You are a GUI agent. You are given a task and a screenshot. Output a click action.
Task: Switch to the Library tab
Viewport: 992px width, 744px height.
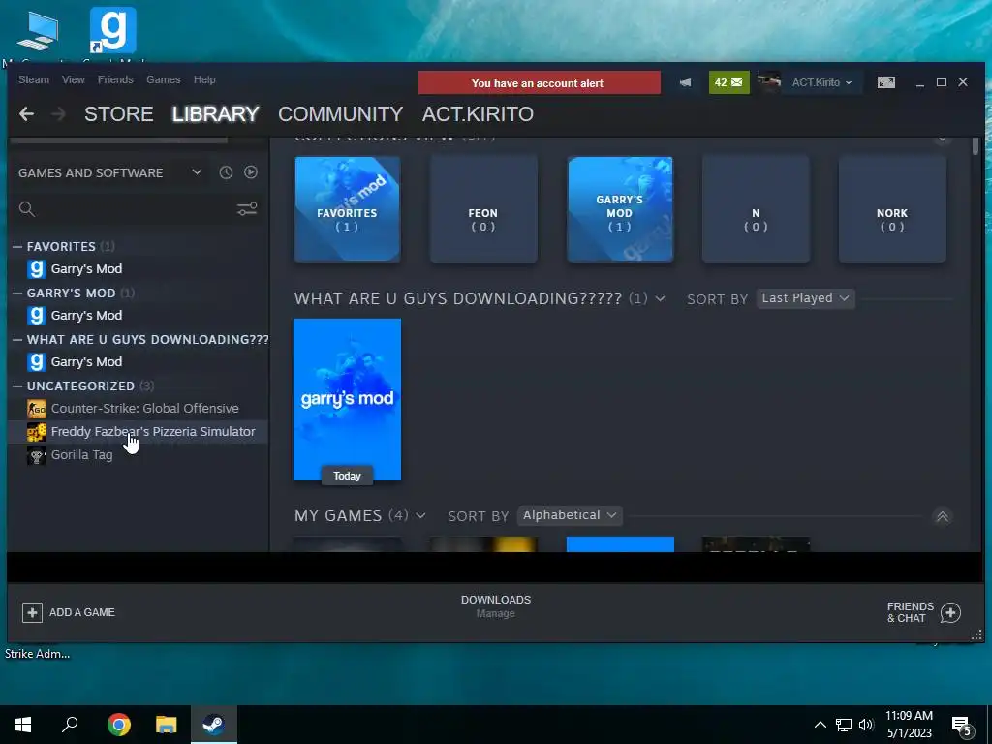(x=215, y=114)
